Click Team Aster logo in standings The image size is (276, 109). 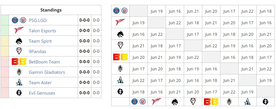(x=19, y=82)
